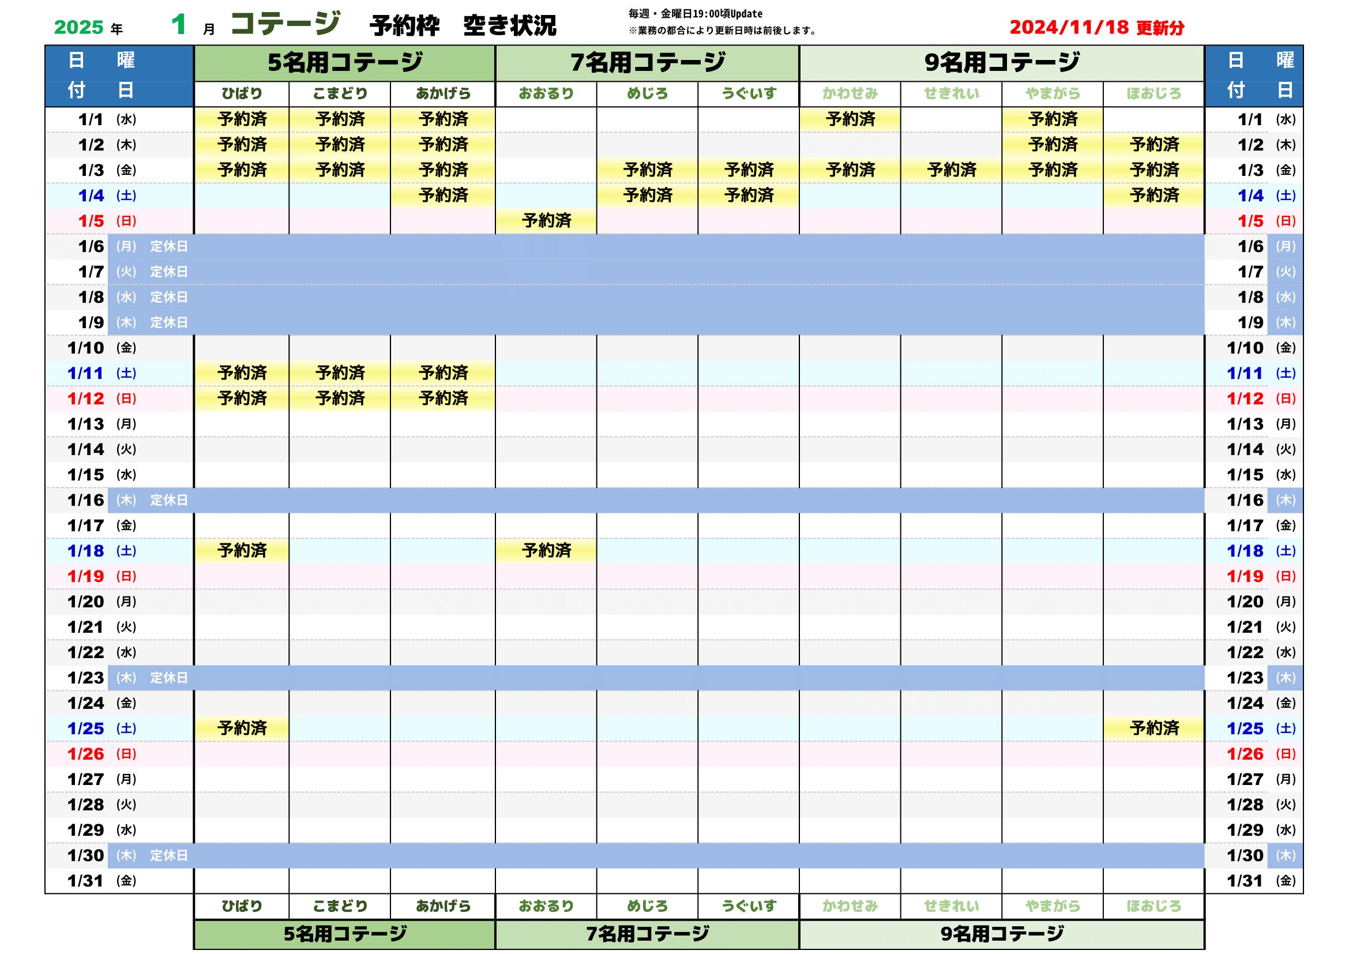The width and height of the screenshot is (1349, 954).
Task: Select the top "うぐいす" column header
Action: [749, 93]
